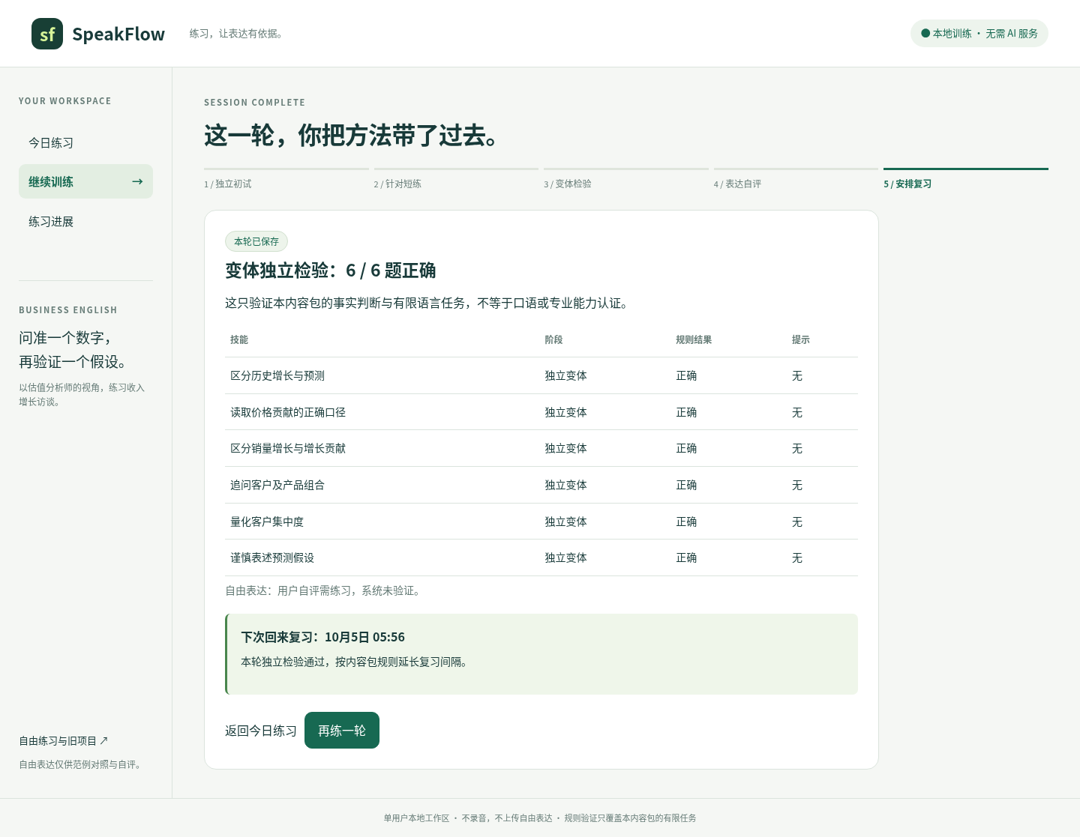Image resolution: width=1080 pixels, height=837 pixels.
Task: Click the green dot in 本地训练 badge
Action: [925, 33]
